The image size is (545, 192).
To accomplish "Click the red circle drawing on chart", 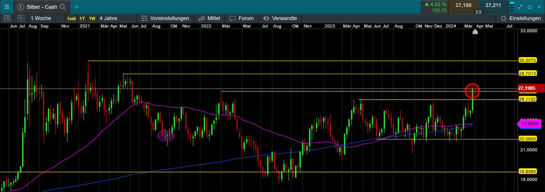I will (472, 91).
